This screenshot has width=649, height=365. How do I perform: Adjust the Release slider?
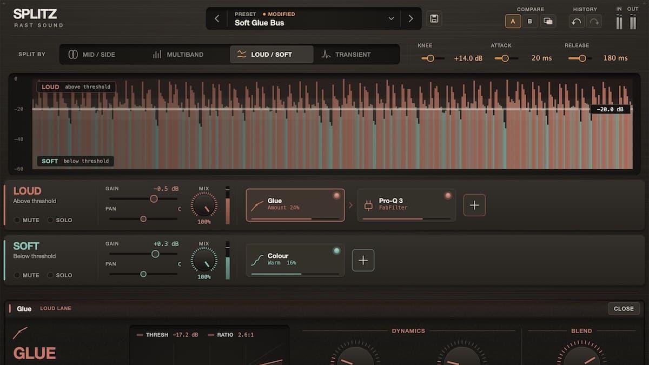pyautogui.click(x=581, y=58)
